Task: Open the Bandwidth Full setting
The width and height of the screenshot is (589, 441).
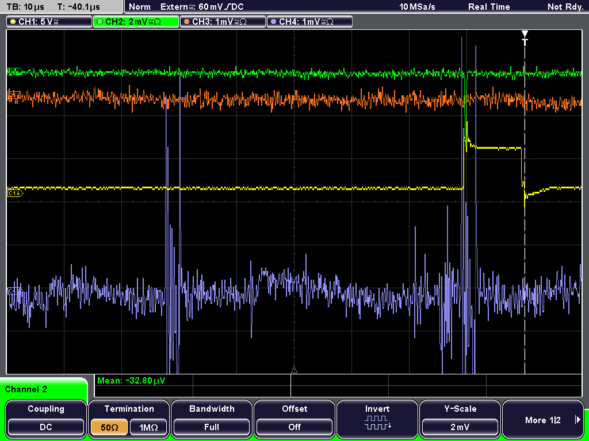Action: tap(212, 419)
